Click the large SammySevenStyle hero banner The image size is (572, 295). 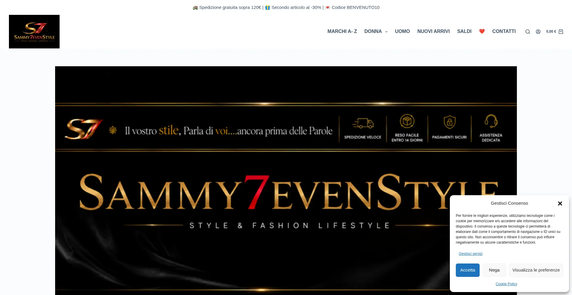point(286,181)
